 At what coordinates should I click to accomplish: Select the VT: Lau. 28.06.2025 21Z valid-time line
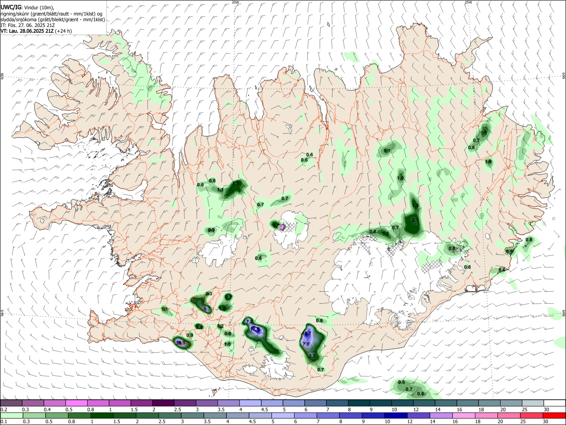pyautogui.click(x=36, y=31)
